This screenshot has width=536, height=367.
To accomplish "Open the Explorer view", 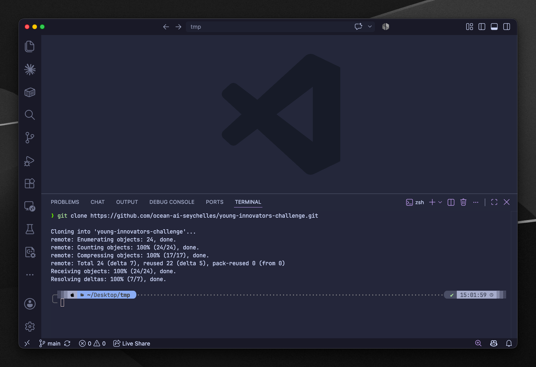I will coord(30,47).
